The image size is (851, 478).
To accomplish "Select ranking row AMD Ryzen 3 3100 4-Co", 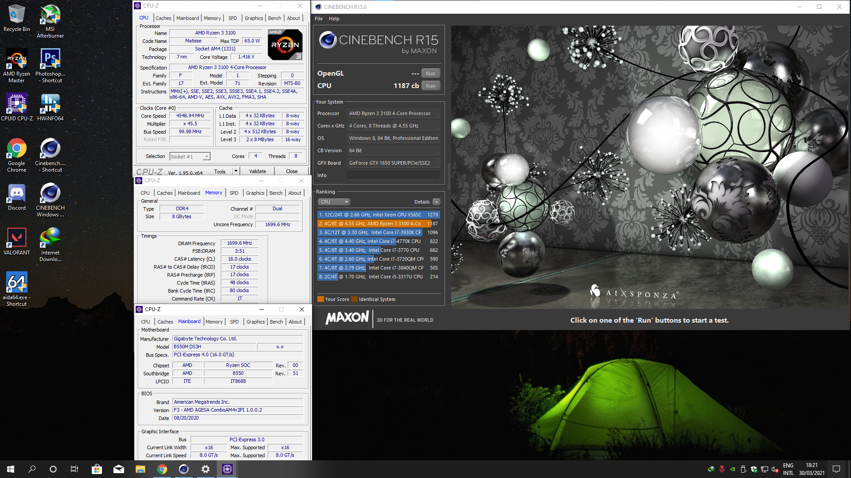I will tap(379, 224).
